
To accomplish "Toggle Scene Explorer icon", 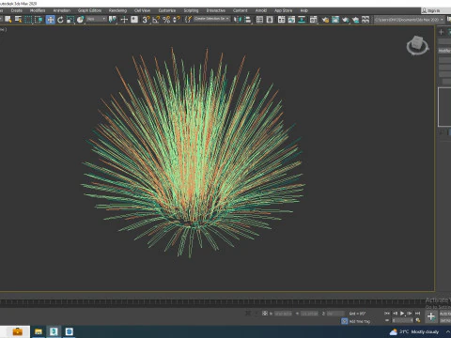I will (259, 20).
